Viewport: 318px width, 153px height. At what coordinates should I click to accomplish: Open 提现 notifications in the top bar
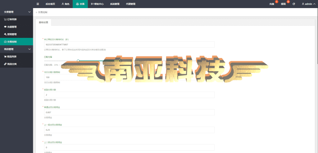point(284,4)
